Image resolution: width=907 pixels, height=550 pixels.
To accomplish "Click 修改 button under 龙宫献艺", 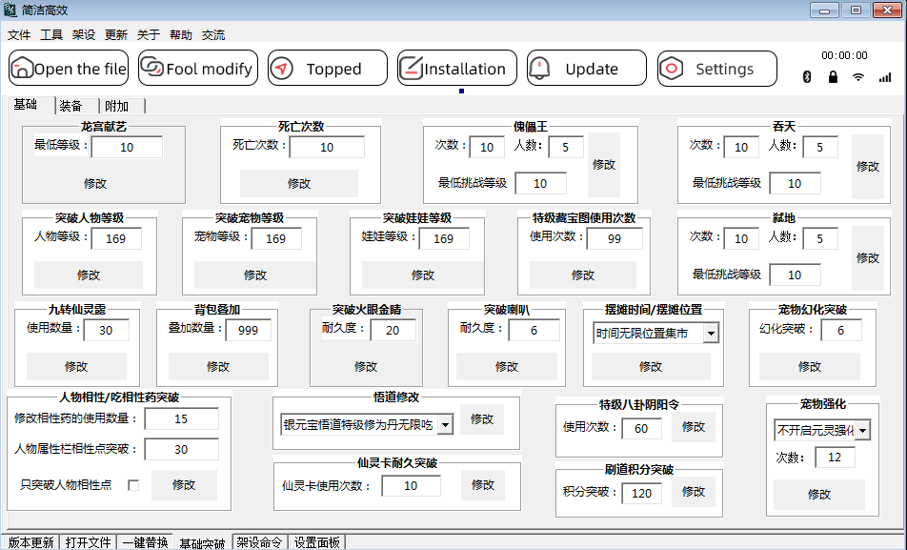I will click(x=95, y=183).
